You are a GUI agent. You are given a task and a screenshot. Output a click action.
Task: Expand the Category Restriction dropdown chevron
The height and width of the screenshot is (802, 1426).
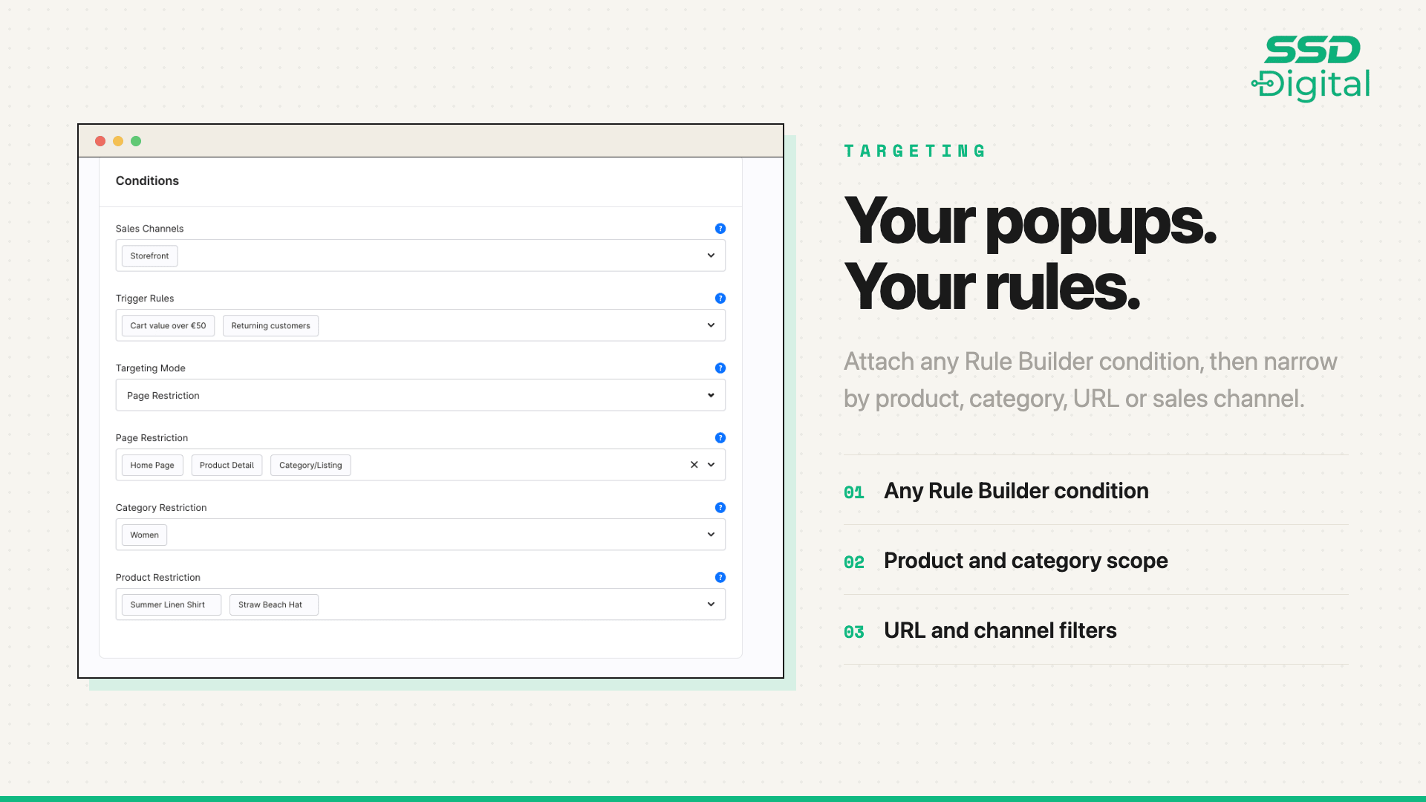[x=711, y=535]
